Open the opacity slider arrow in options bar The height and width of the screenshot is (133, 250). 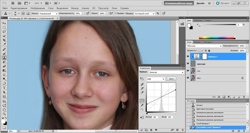pos(83,14)
